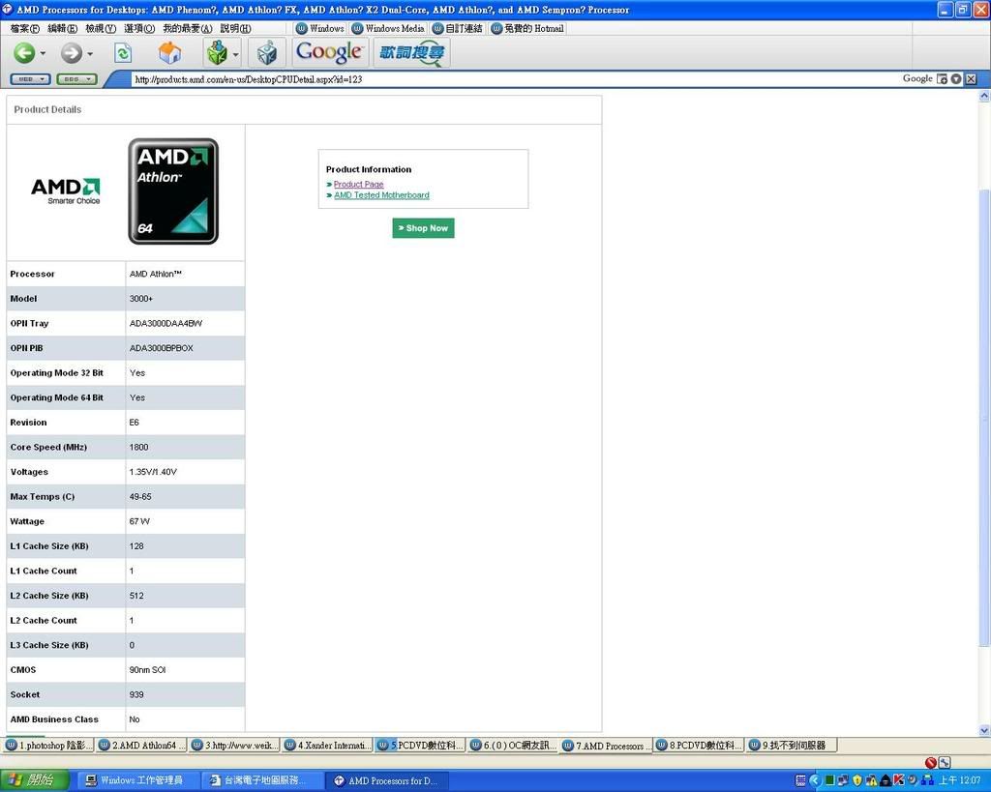Screen dimensions: 991x792
Task: Switch to tab 3.http://www.weik
Action: pos(234,746)
